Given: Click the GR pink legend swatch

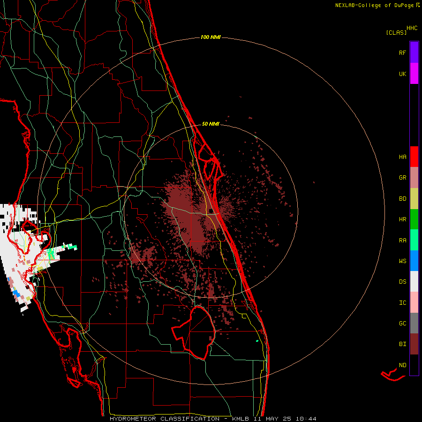Looking at the screenshot, I should click(x=414, y=178).
